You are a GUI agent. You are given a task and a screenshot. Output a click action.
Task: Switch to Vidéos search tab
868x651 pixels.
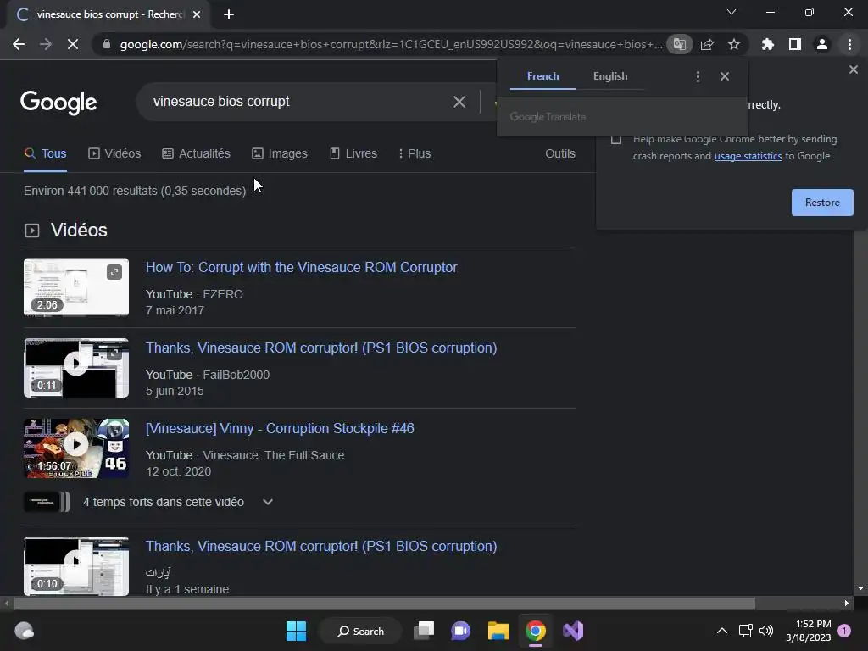pos(114,154)
